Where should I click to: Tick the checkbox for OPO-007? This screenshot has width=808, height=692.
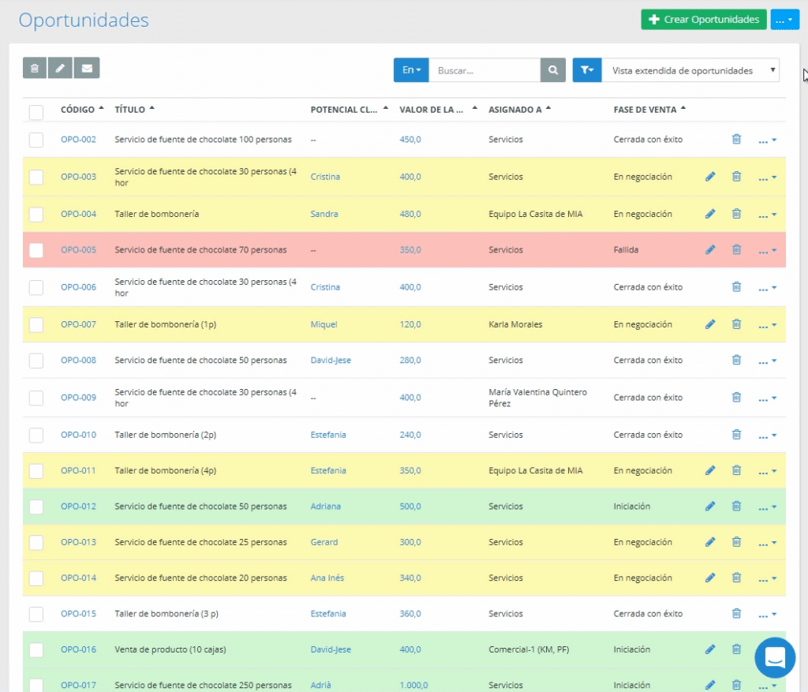tap(36, 324)
